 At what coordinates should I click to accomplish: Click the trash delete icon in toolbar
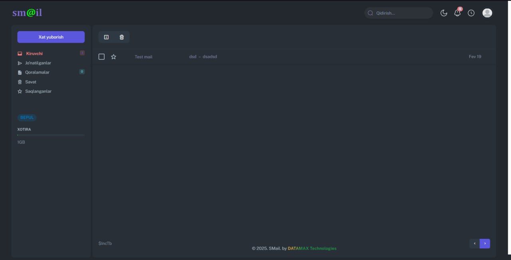(x=122, y=37)
